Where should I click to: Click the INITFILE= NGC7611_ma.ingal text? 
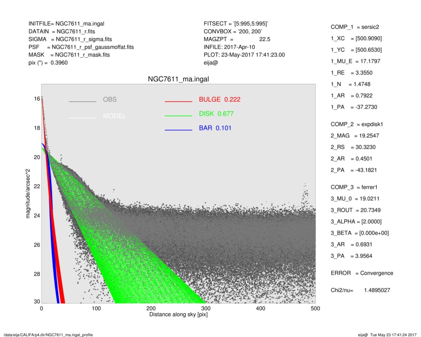pyautogui.click(x=66, y=24)
